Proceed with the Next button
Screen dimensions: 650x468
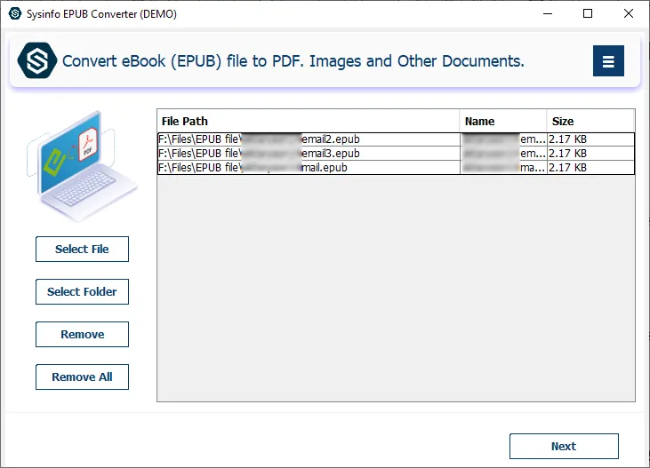click(x=564, y=446)
